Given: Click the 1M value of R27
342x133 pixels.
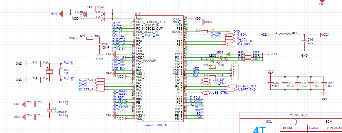Looking at the screenshot, I should [66, 73].
